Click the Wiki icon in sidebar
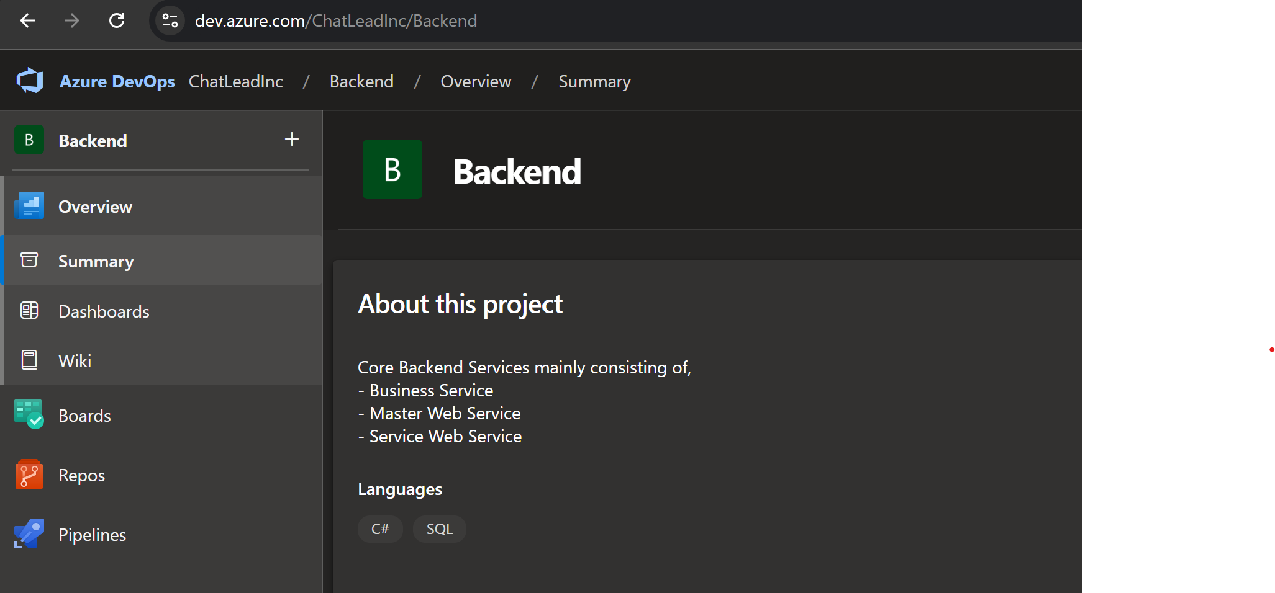 click(29, 360)
